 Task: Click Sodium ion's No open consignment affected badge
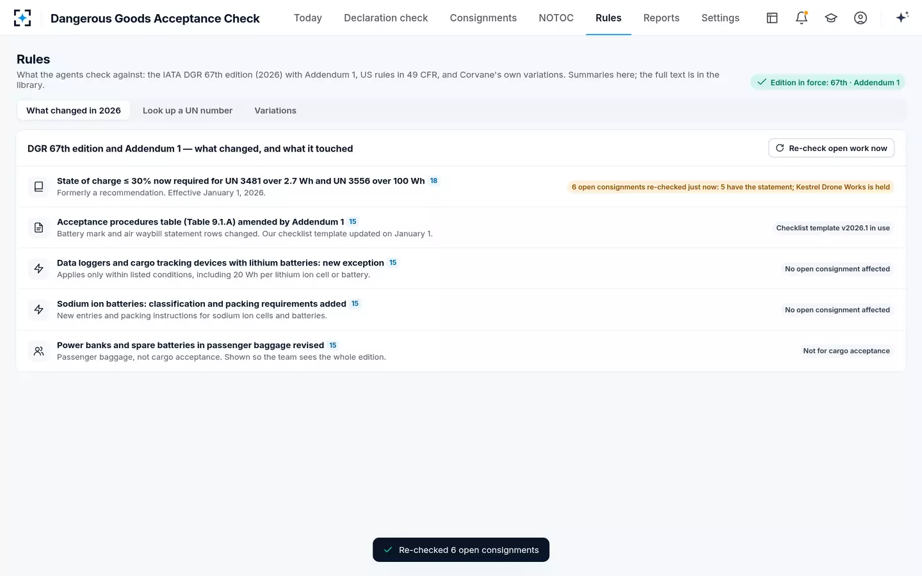click(x=837, y=310)
